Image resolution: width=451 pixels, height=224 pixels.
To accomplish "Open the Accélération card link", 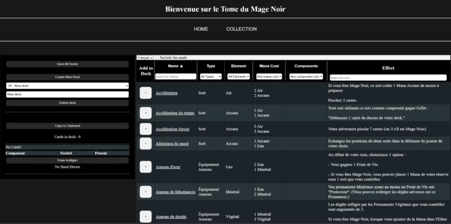I will 167,93.
